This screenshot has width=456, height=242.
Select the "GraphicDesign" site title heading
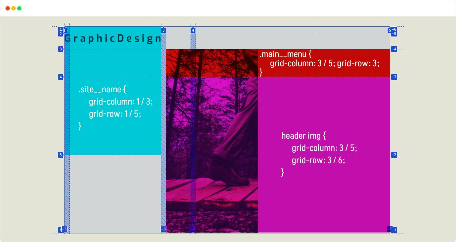113,39
